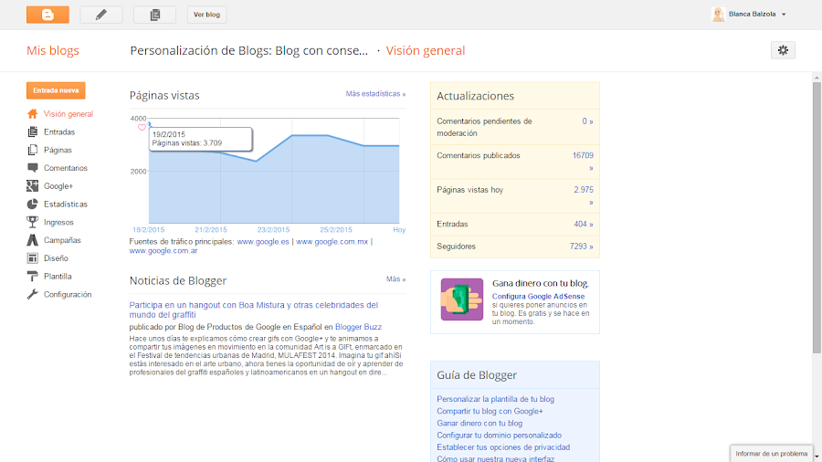Open Configura Google AdSense link
The height and width of the screenshot is (462, 822).
point(538,296)
